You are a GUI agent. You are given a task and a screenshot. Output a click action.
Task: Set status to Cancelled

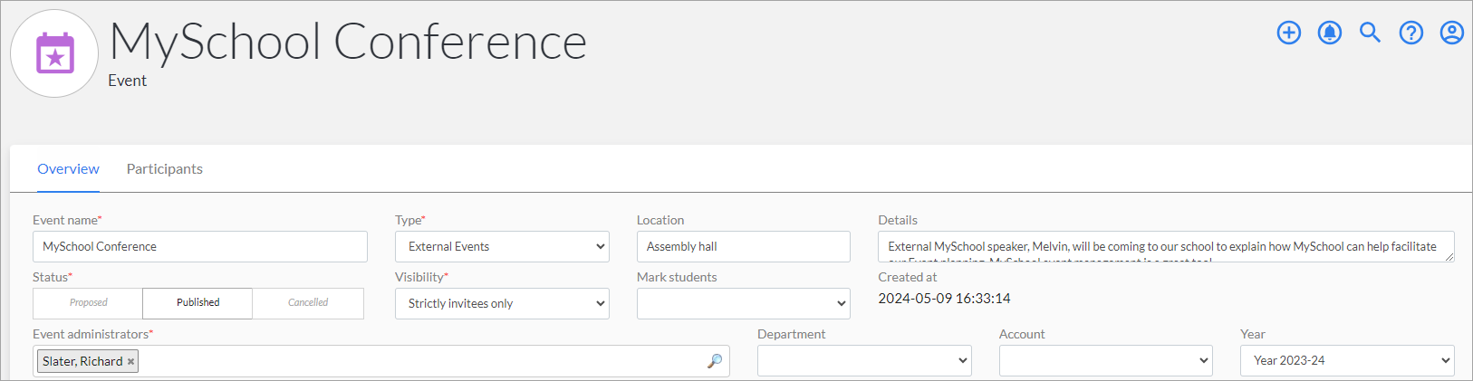[308, 303]
